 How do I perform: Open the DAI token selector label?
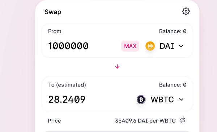point(167,46)
